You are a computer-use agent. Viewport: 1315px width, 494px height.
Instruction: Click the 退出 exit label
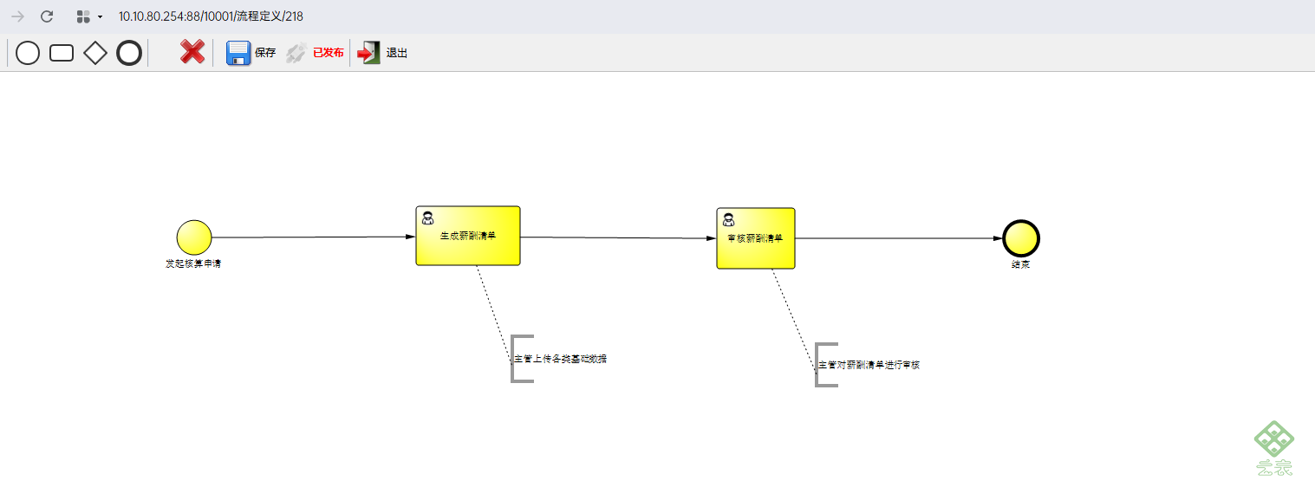coord(397,53)
